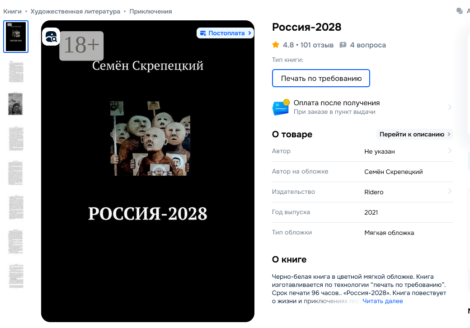Expand the Оплата после получения chevron
The height and width of the screenshot is (328, 470).
pyautogui.click(x=450, y=107)
